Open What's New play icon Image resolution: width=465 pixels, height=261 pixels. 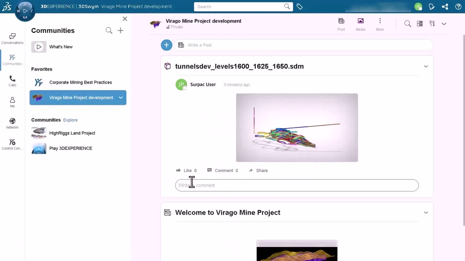39,47
